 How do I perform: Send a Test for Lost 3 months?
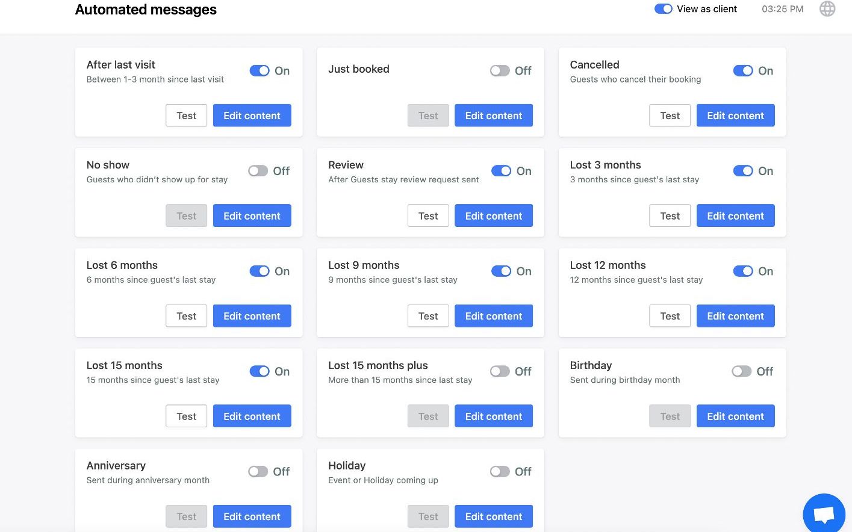pyautogui.click(x=670, y=216)
